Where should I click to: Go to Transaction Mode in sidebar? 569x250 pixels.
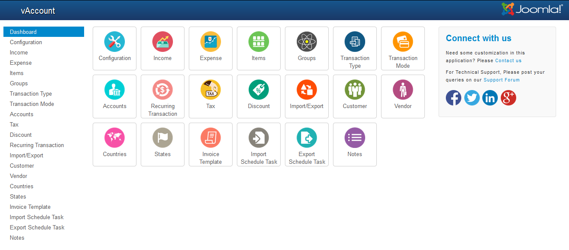[x=44, y=104]
